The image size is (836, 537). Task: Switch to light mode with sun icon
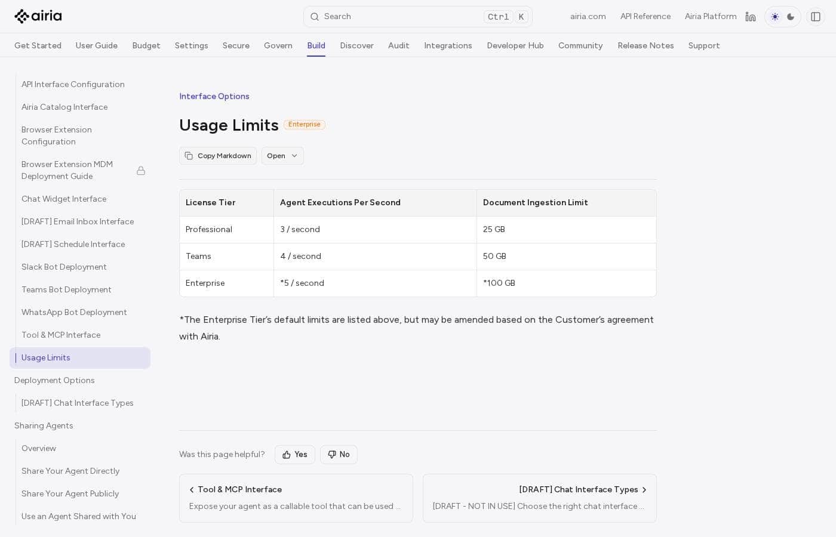[x=775, y=17]
